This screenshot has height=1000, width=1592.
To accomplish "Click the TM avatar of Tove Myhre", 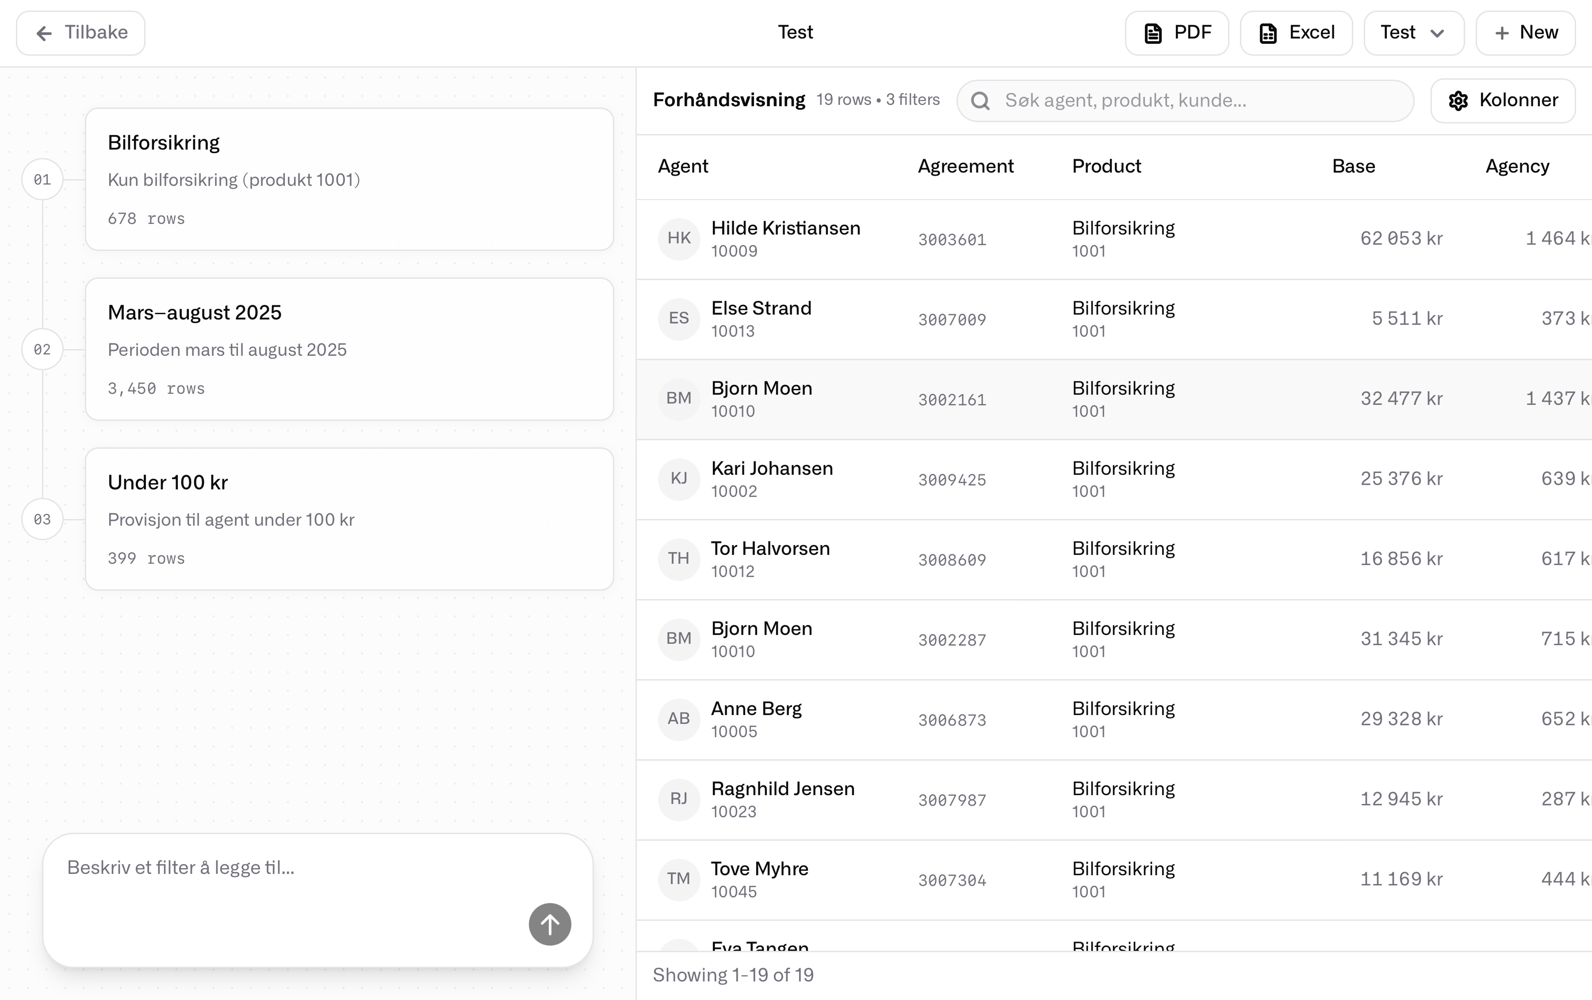I will click(679, 879).
